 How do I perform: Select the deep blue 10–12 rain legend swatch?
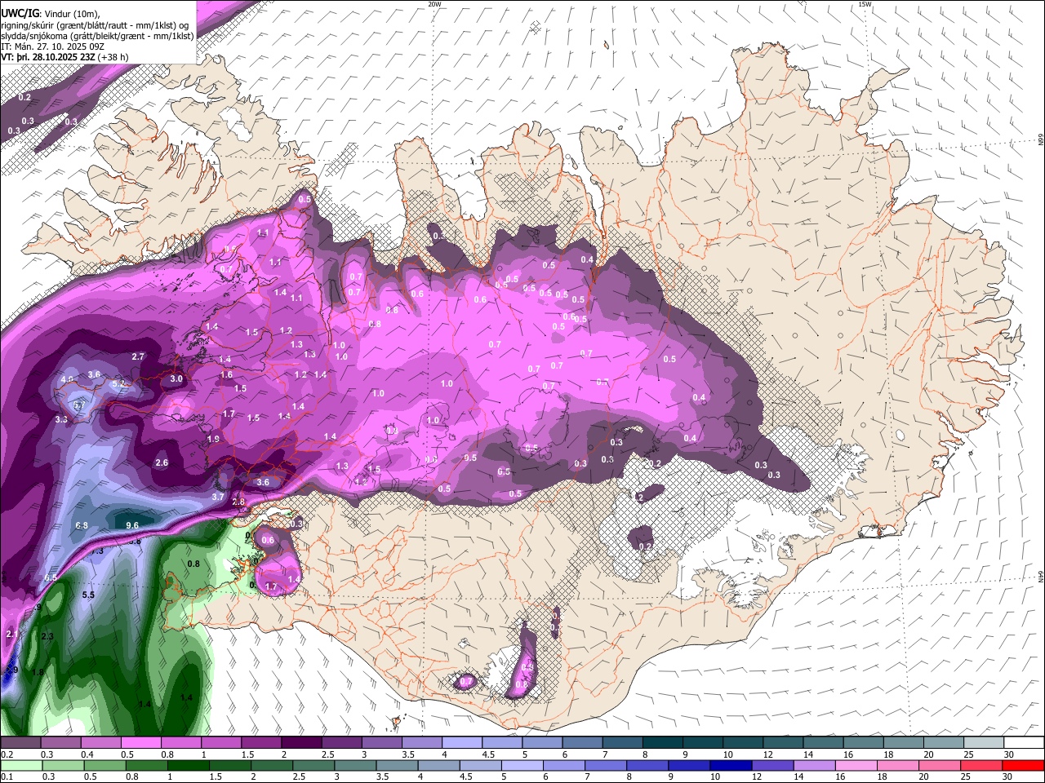pos(729,765)
